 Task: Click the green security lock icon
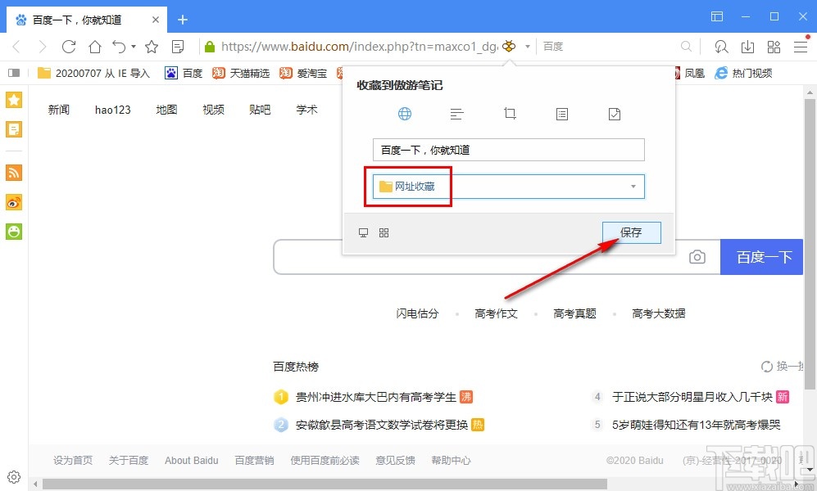(x=210, y=47)
